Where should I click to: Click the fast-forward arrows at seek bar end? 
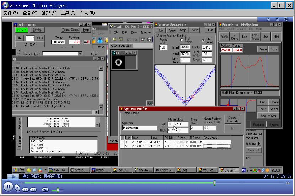[x=288, y=183]
